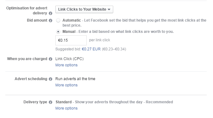Click the dropdown arrow on optimisation selector
Viewport: 213px width, 118px height.
109,9
